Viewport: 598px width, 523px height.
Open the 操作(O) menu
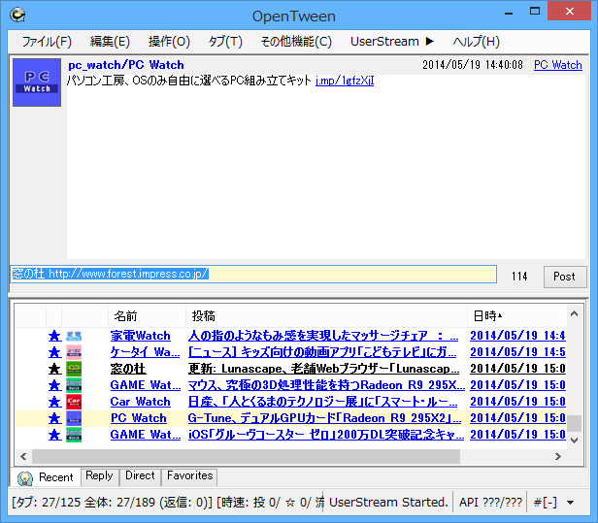(169, 41)
